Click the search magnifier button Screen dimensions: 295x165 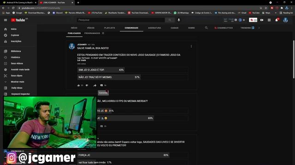(170, 20)
